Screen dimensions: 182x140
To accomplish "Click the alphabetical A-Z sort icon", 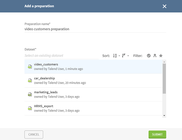I will point(115,56).
